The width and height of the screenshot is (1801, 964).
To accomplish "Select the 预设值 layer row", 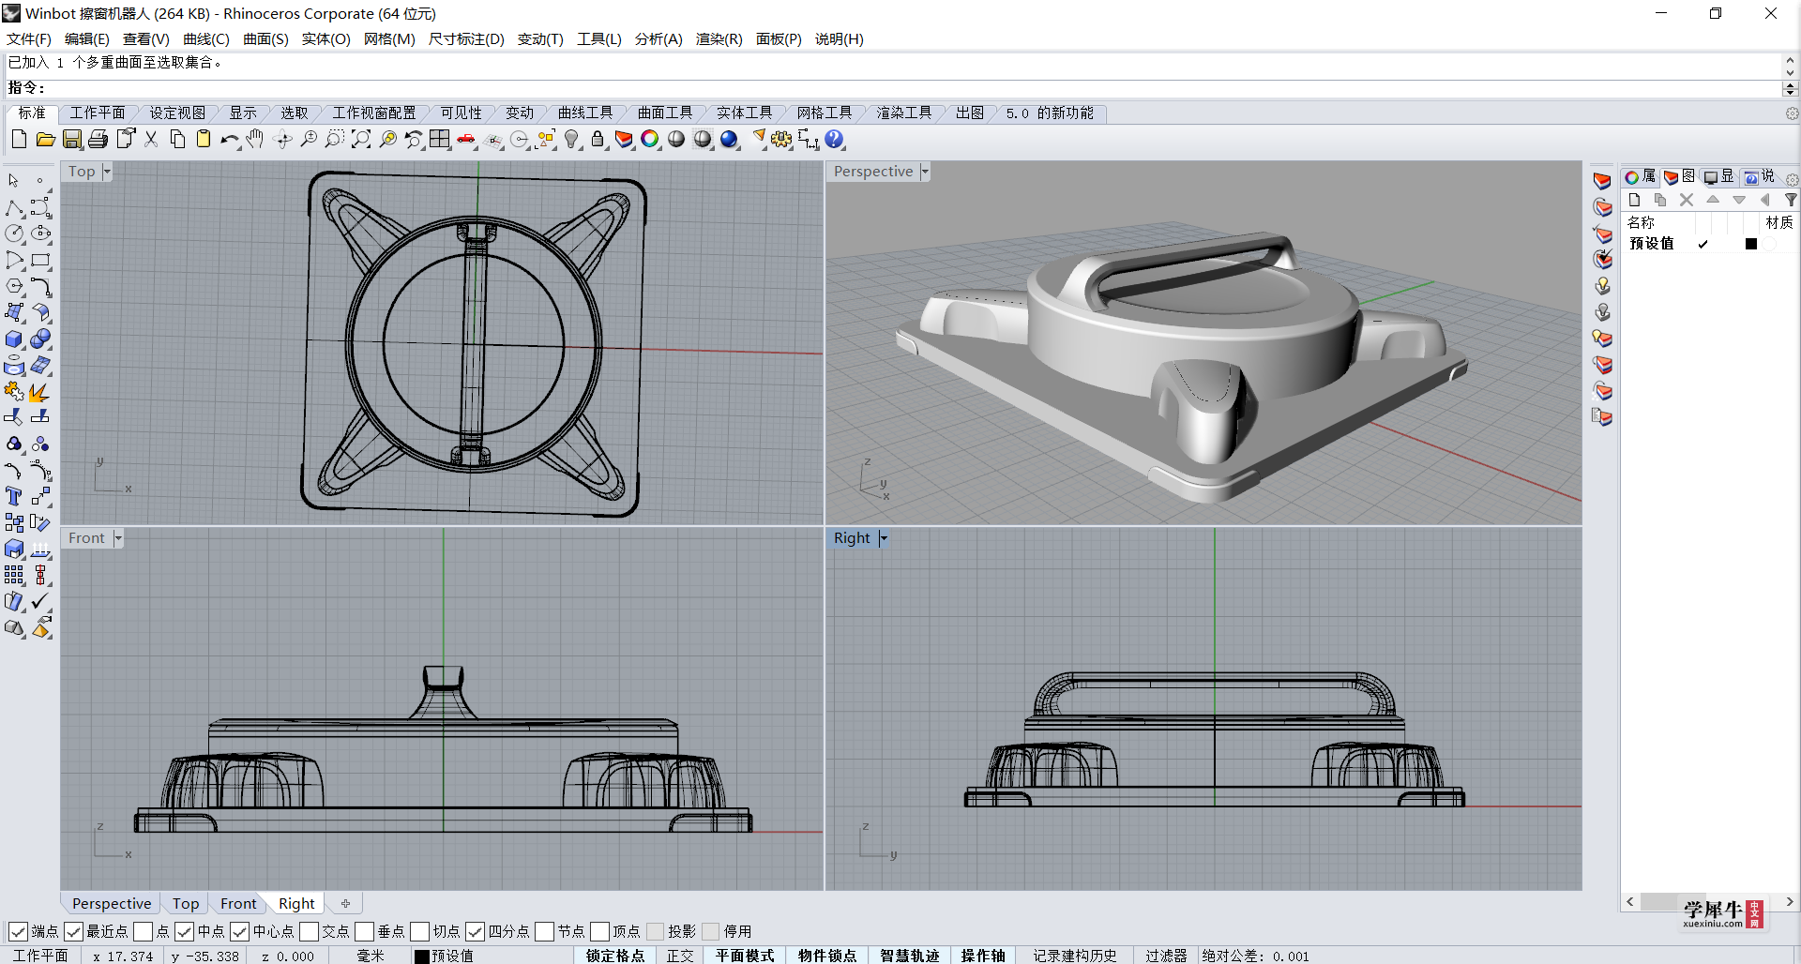I will [x=1707, y=244].
